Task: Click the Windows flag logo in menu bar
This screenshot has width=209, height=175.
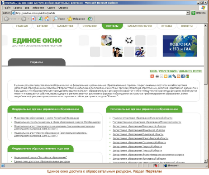Action: click(203, 8)
